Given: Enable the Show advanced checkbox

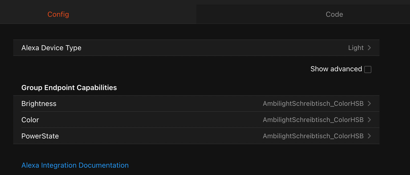Looking at the screenshot, I should pos(368,69).
